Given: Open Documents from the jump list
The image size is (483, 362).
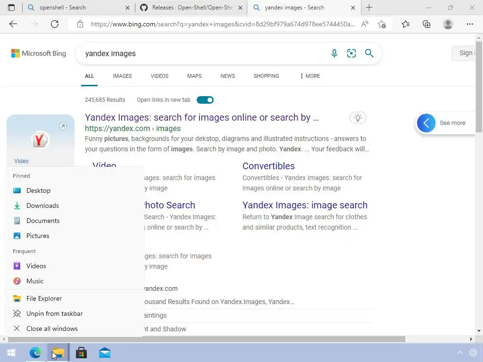Looking at the screenshot, I should pyautogui.click(x=75, y=221).
